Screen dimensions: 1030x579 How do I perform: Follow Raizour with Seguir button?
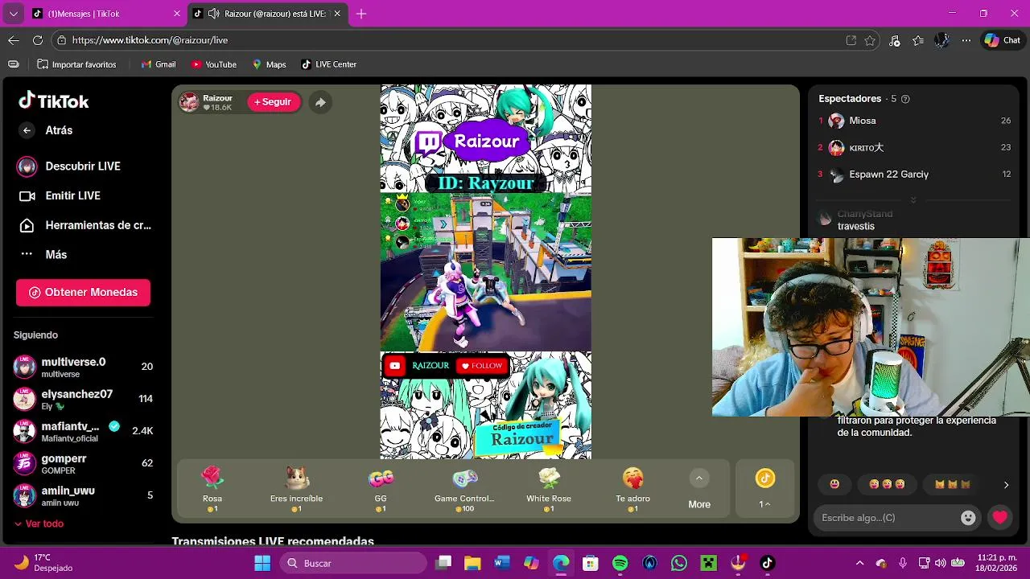[x=274, y=102]
